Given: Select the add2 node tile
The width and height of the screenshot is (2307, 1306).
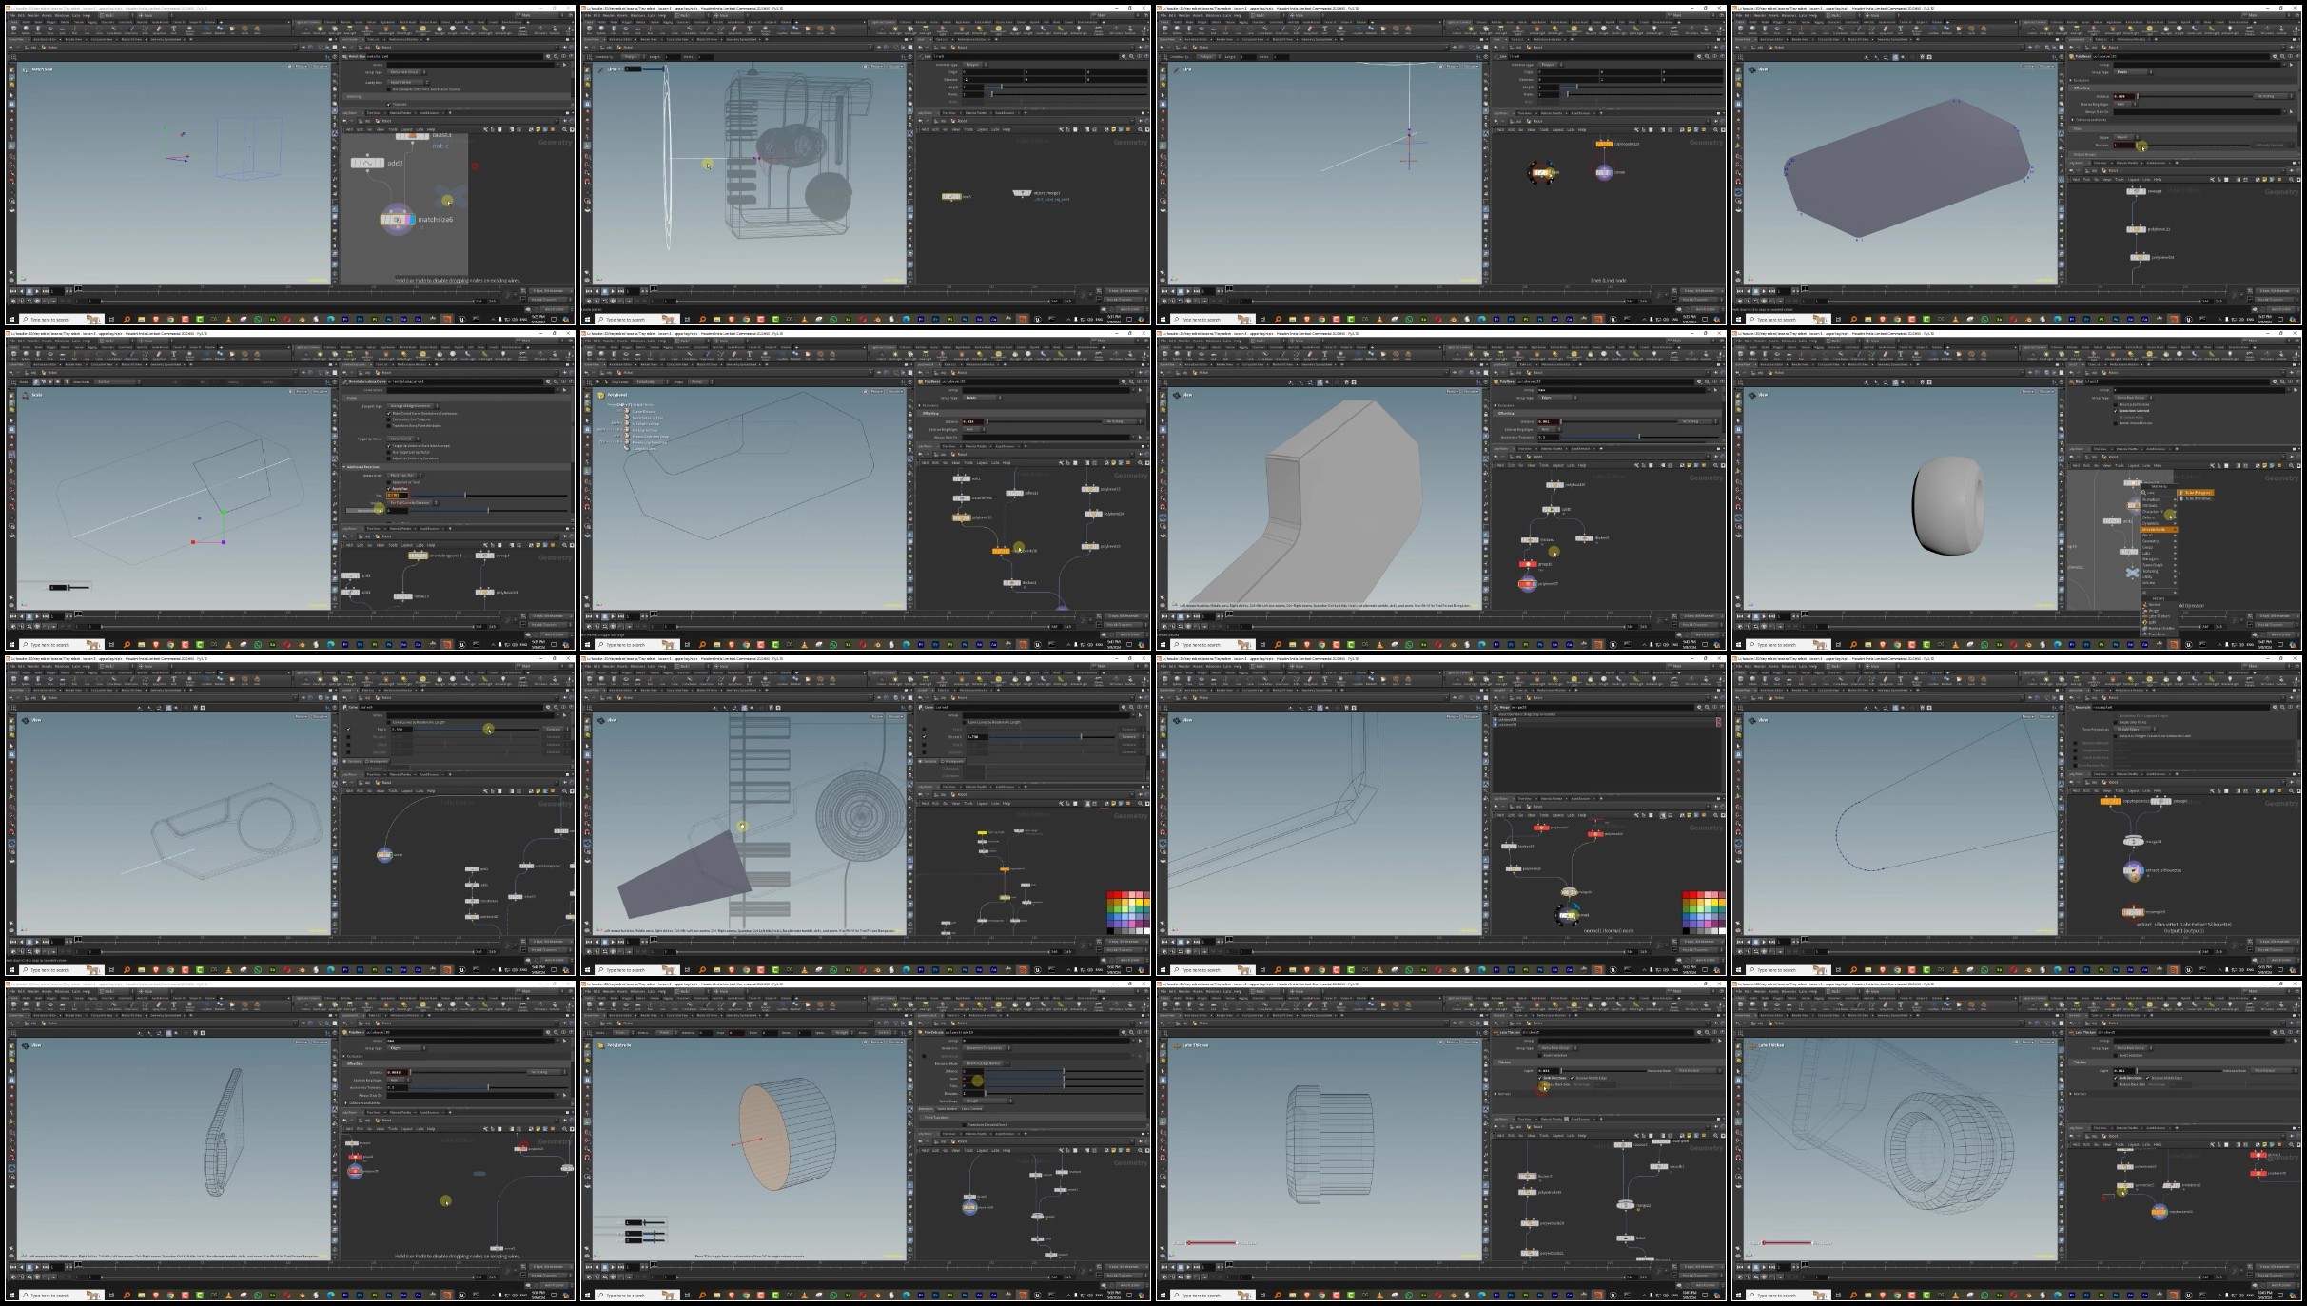Looking at the screenshot, I should 367,164.
